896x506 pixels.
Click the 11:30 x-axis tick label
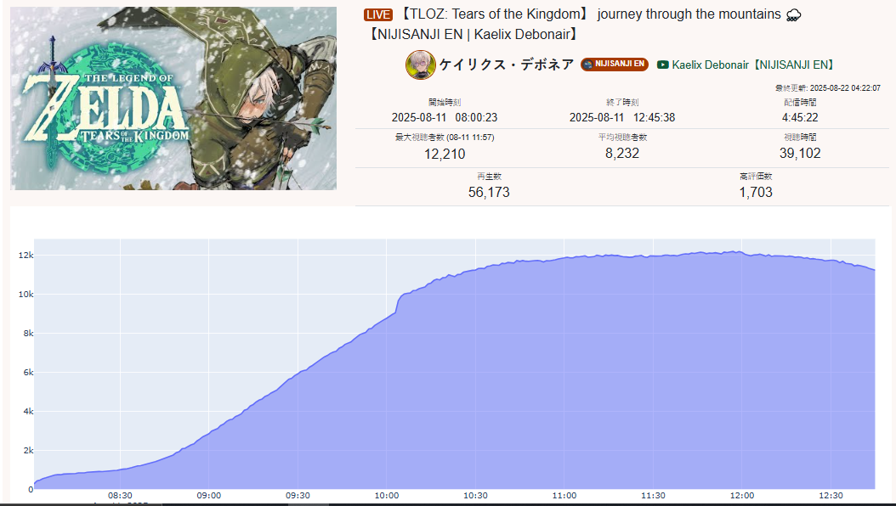pos(653,496)
